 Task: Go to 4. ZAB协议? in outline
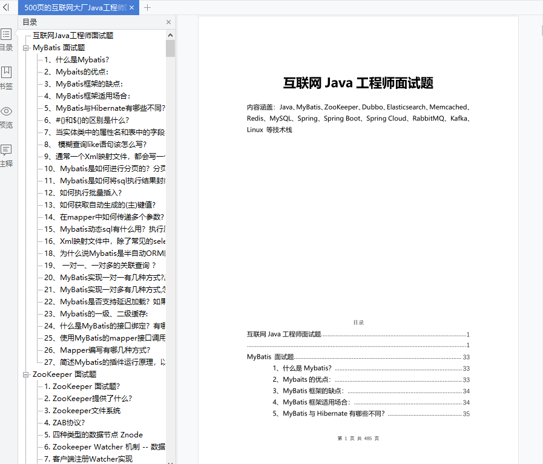(64, 423)
